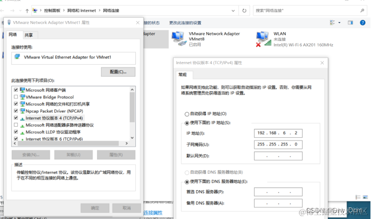Enable the Microsoft 网络适配器多路传送器协议 checkbox
The height and width of the screenshot is (219, 371).
click(x=16, y=124)
